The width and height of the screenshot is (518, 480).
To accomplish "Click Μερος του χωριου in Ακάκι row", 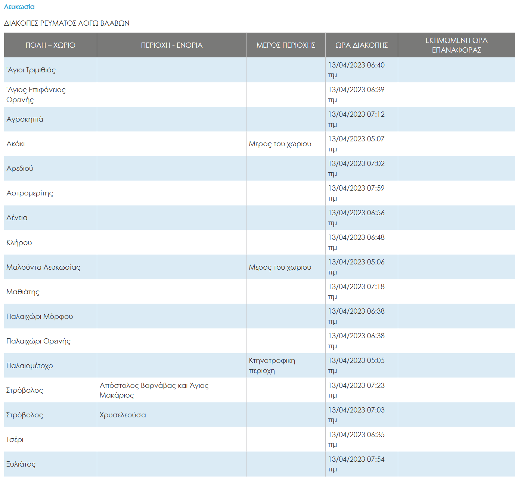I will tap(286, 144).
